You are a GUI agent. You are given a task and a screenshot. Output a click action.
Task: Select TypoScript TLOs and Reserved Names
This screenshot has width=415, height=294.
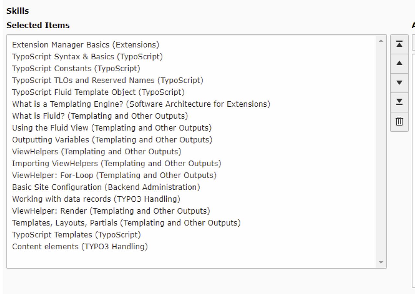pyautogui.click(x=108, y=80)
